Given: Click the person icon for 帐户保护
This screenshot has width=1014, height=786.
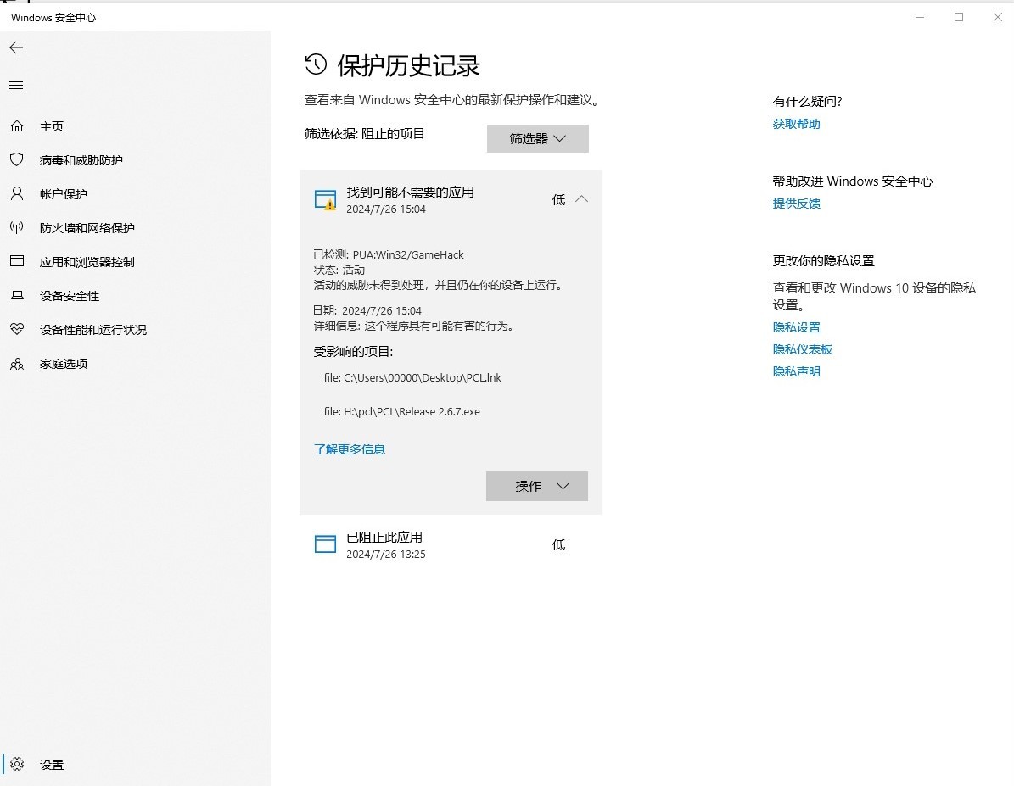Looking at the screenshot, I should click(x=17, y=193).
